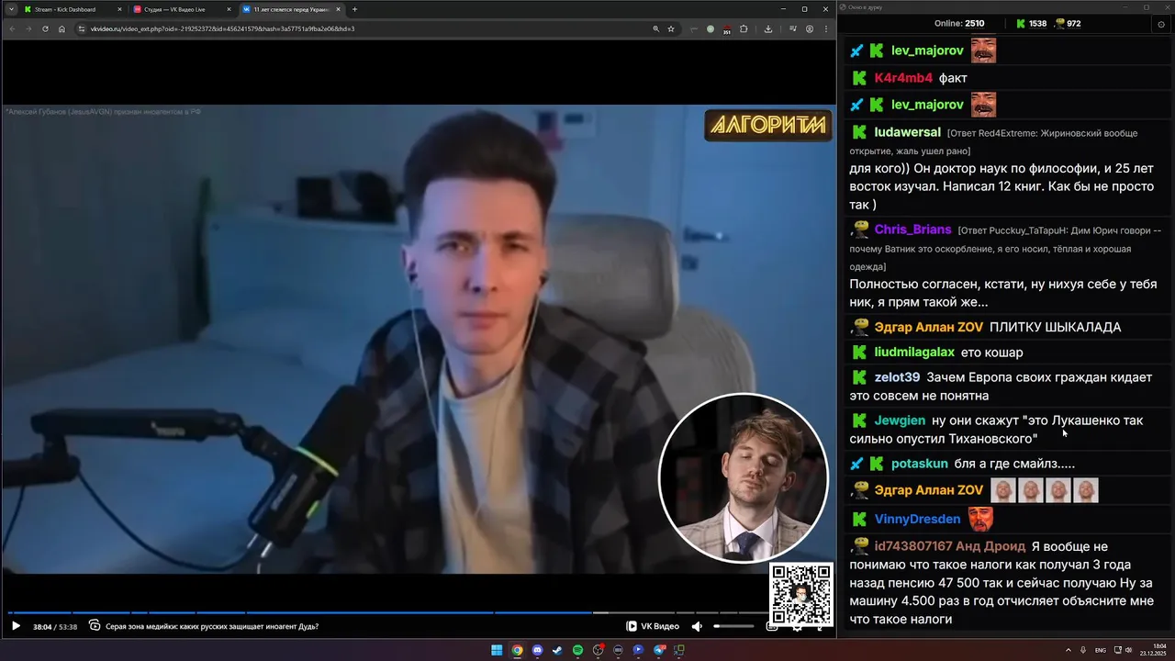Open the browser profile avatar
Viewport: 1175px width, 661px height.
pyautogui.click(x=810, y=28)
